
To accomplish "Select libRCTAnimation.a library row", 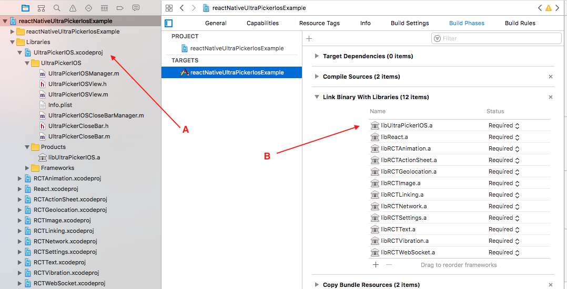I will click(x=459, y=148).
